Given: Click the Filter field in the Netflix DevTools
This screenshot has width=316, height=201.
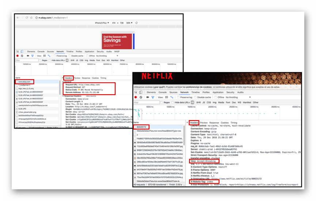Looking at the screenshot, I should click(147, 102).
